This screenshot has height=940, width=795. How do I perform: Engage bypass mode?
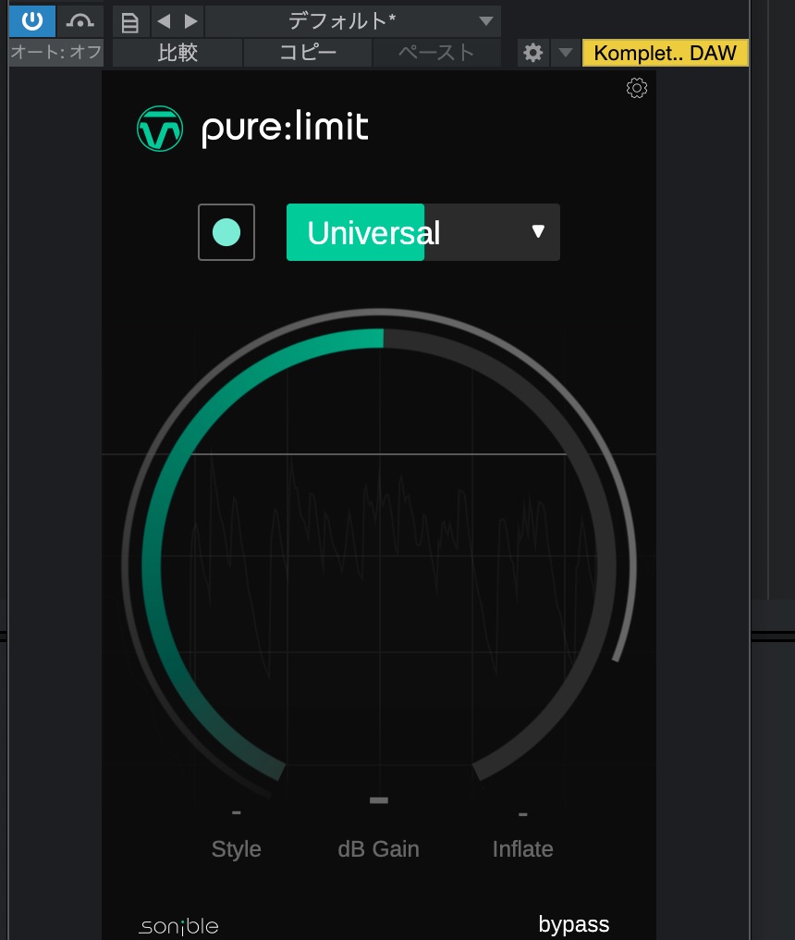click(x=573, y=923)
